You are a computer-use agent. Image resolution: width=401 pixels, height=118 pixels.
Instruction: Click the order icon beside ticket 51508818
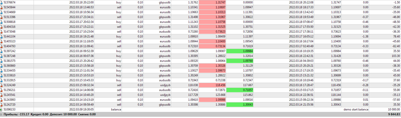pos(2,22)
